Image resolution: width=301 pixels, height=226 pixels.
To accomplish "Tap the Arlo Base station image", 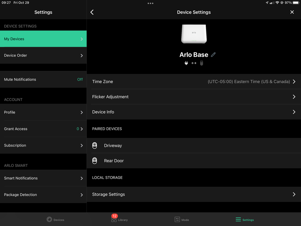I will [x=194, y=34].
